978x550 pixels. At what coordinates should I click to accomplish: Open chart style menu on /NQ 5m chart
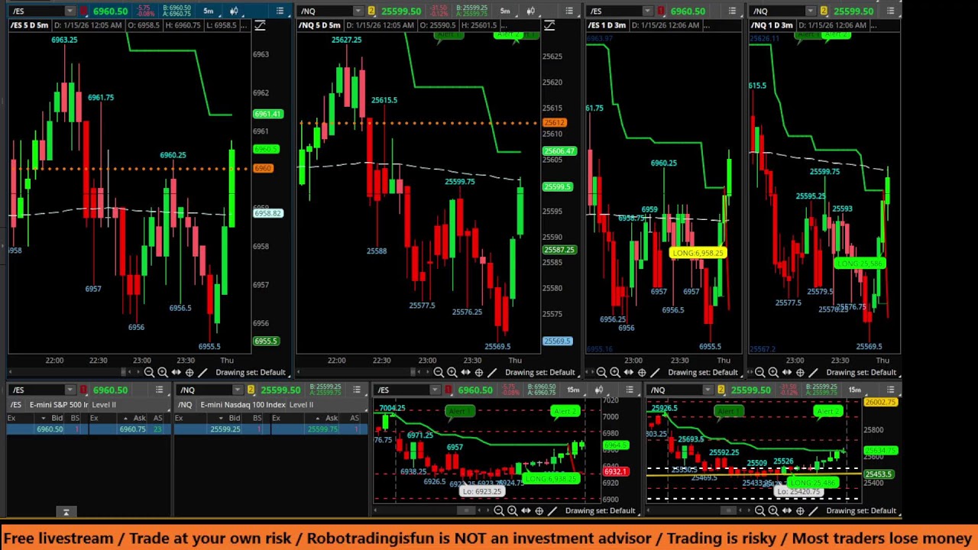coord(530,11)
